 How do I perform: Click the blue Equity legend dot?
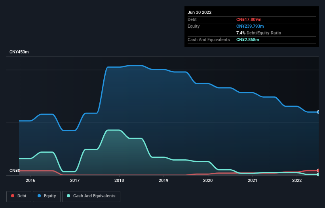[39, 196]
